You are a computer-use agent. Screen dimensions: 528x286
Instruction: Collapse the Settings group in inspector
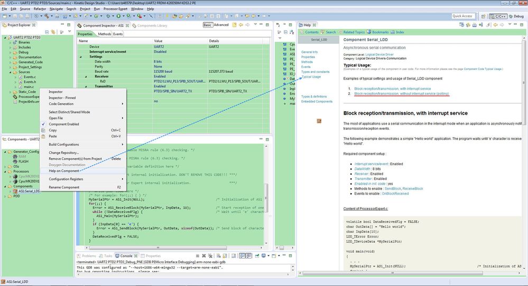point(81,57)
